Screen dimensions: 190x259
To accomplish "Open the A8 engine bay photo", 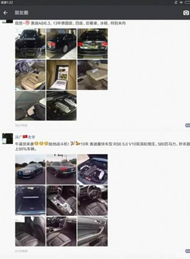I will click(62, 106).
